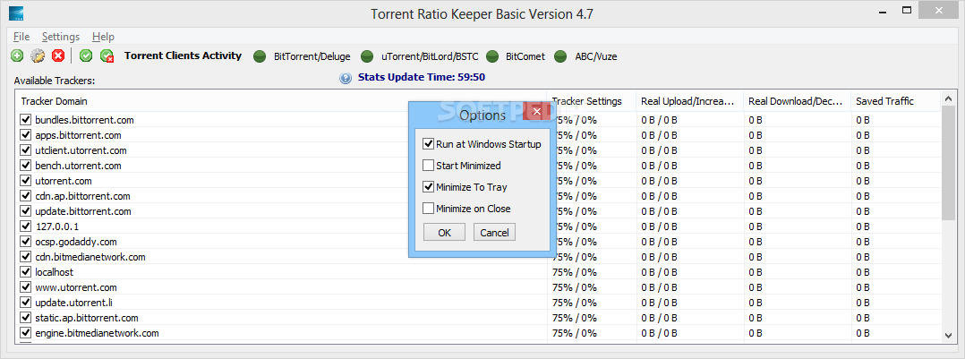Toggle the cdn.ap.bittorrent.com checkbox
This screenshot has width=965, height=359.
(x=26, y=196)
